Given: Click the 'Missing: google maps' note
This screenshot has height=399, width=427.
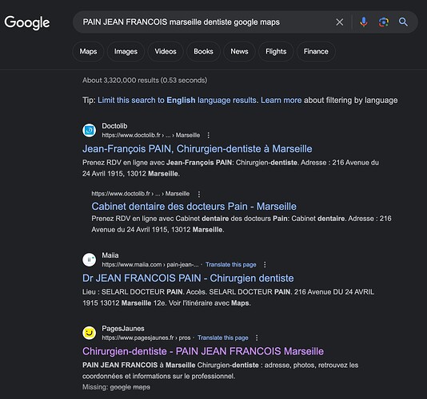Looking at the screenshot, I should click(116, 387).
